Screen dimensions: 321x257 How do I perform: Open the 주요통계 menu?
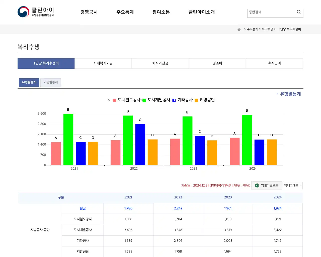[125, 12]
